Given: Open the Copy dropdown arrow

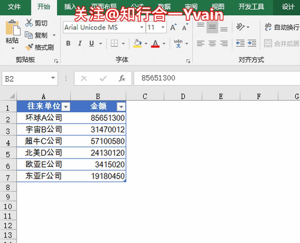Looking at the screenshot, I should (x=54, y=35).
